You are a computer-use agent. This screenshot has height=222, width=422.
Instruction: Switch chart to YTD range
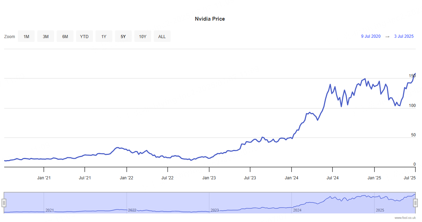tap(84, 36)
